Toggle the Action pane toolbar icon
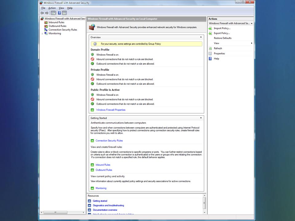The height and width of the screenshot is (221, 295). 64,13
